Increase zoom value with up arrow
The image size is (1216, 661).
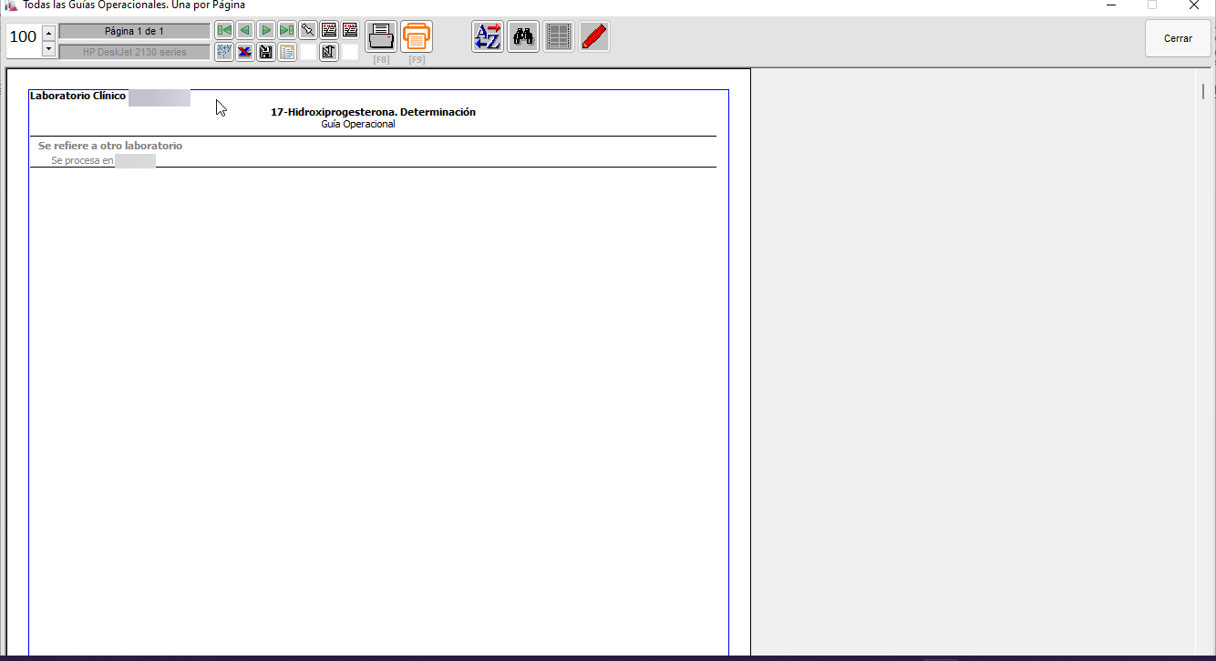(49, 33)
